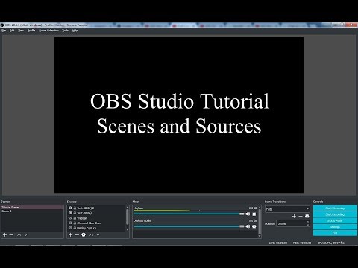Click the REC timer in the status bar
358x268 pixels.
302,243
